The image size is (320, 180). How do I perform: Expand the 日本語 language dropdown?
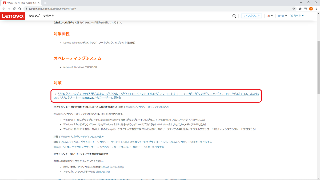click(282, 16)
